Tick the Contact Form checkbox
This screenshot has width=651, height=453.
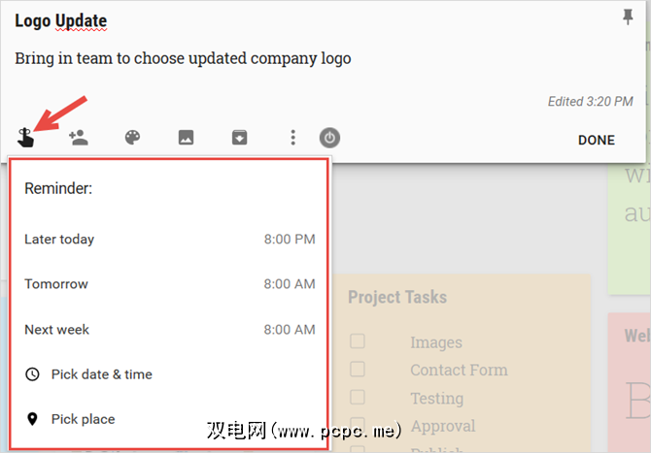click(x=359, y=370)
